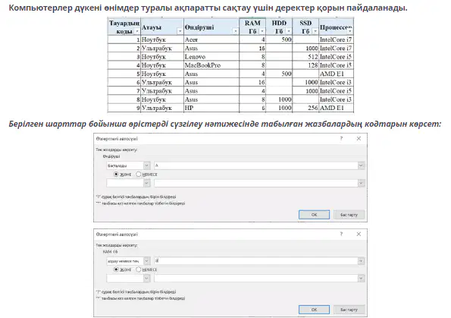Open the HDD Гб column filter arrow
Screen dimensions: 451x318
coord(289,31)
